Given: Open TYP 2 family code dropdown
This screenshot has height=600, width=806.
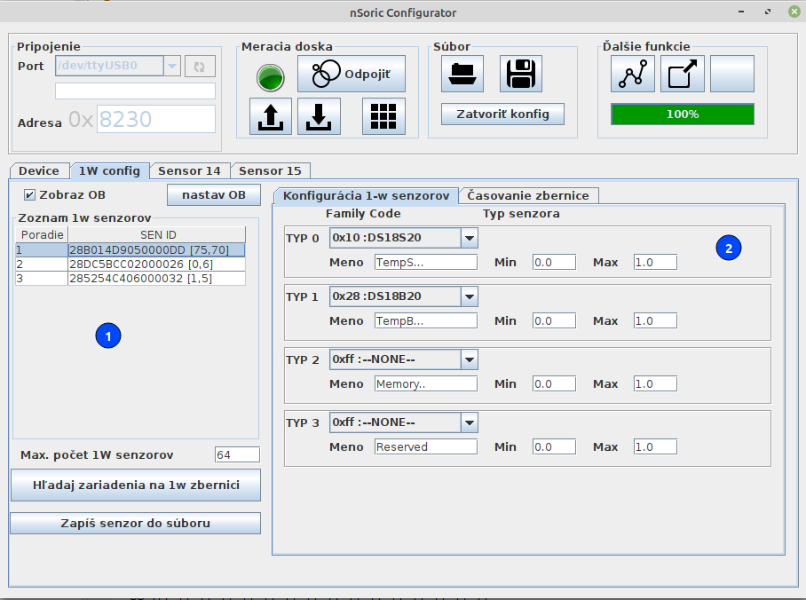Looking at the screenshot, I should coord(404,359).
